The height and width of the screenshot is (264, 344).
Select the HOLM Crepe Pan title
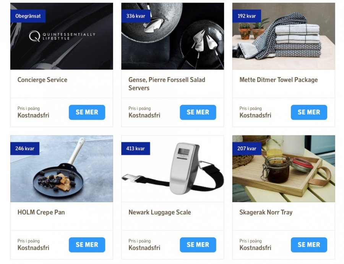click(x=41, y=212)
